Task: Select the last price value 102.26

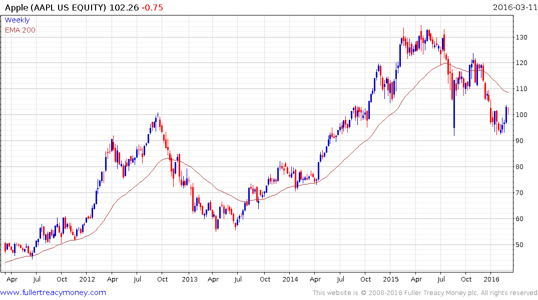Action: pyautogui.click(x=124, y=7)
